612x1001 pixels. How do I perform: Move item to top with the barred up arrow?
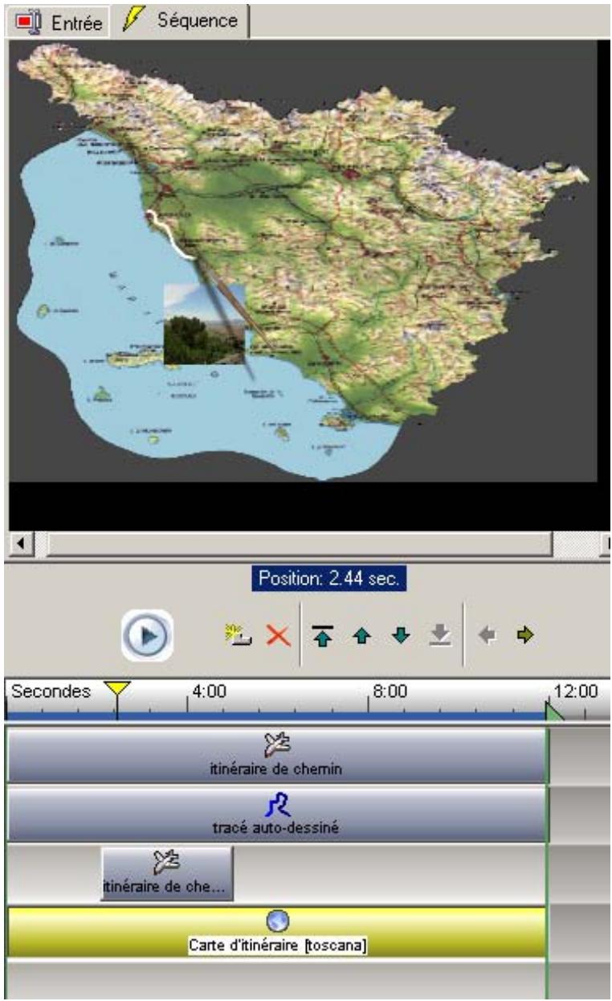coord(321,636)
